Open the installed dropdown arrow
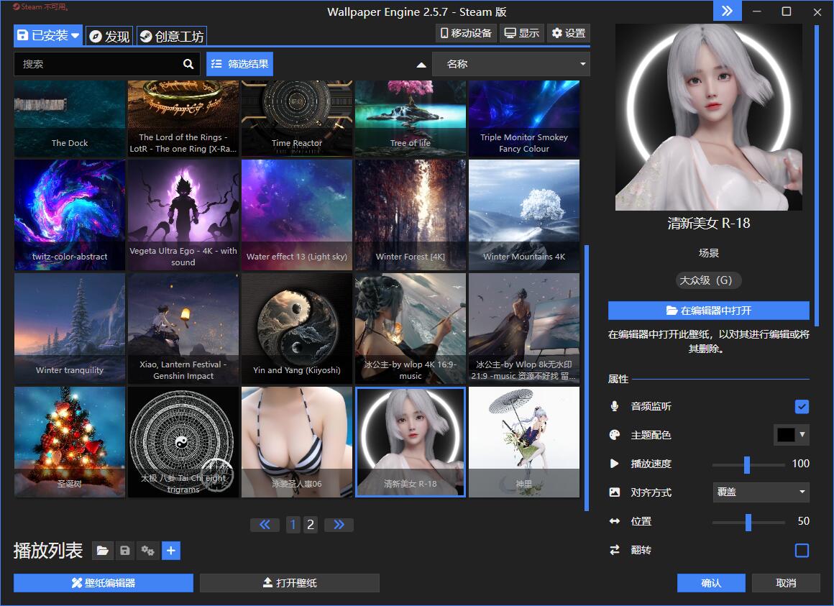Image resolution: width=834 pixels, height=606 pixels. (x=75, y=36)
